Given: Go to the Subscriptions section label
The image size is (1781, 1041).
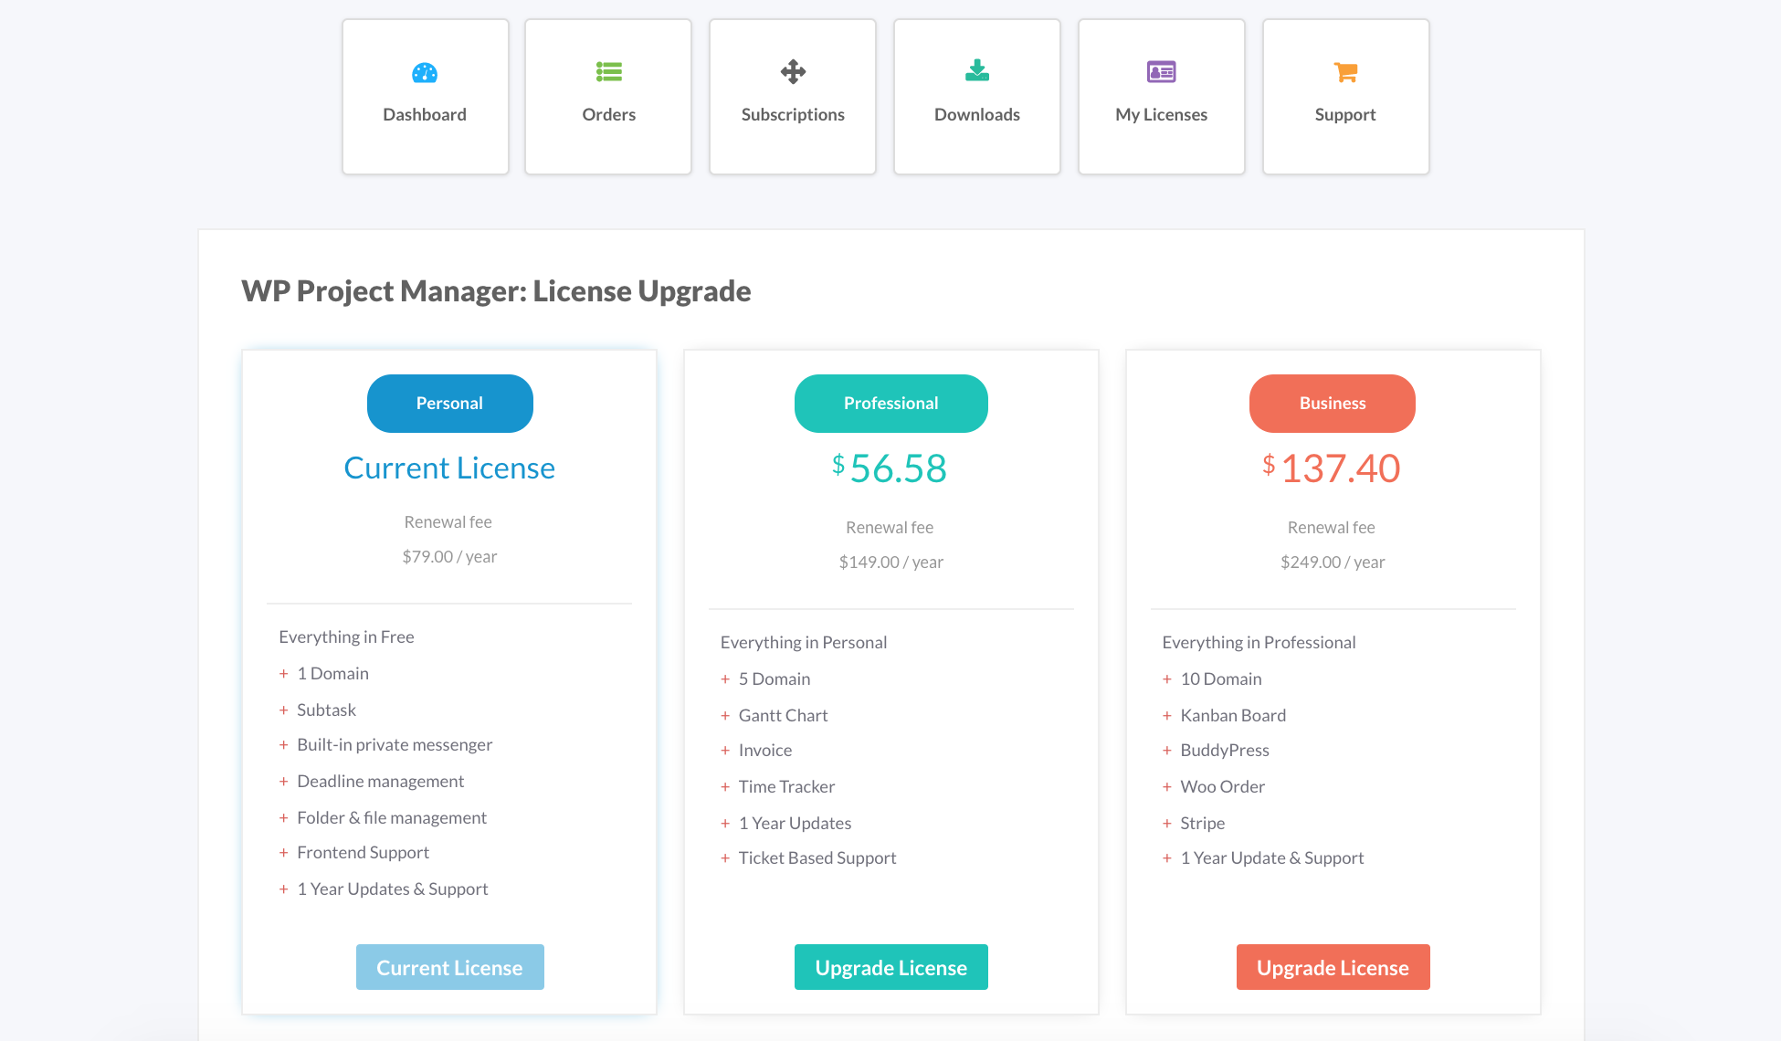Looking at the screenshot, I should [792, 114].
